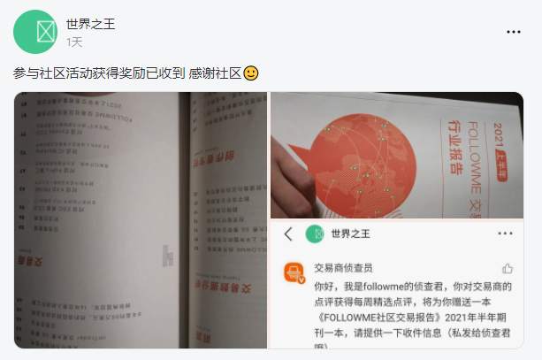Click the post text 参与社区活动获得奖励已收到
This screenshot has width=542, height=360.
[99, 73]
